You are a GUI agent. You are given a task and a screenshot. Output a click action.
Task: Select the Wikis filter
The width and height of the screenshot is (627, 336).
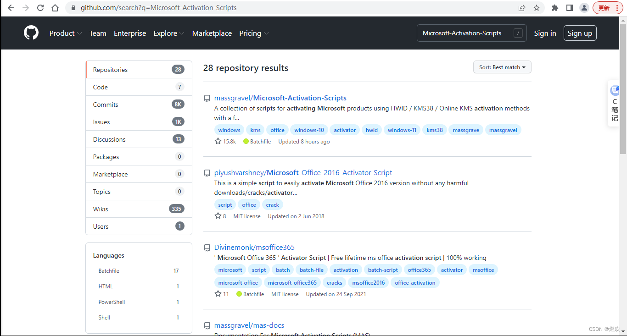(139, 209)
